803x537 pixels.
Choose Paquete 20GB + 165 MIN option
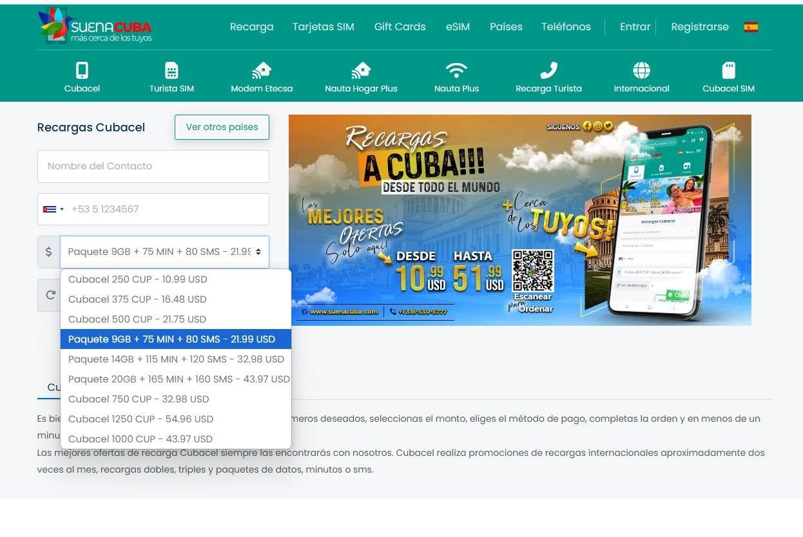pyautogui.click(x=176, y=379)
